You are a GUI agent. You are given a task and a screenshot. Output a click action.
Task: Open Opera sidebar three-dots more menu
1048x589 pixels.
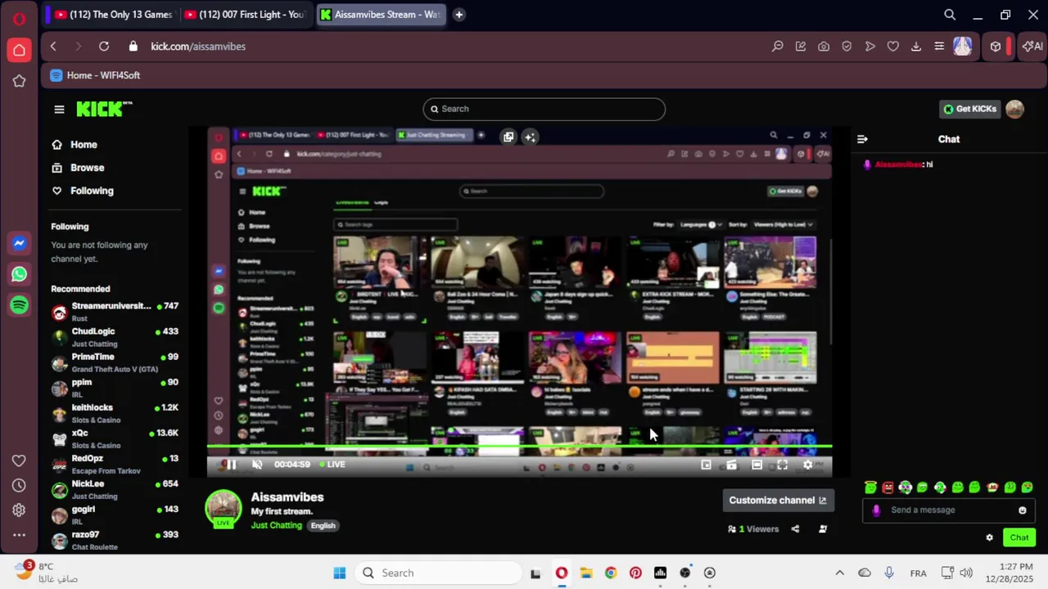(19, 535)
